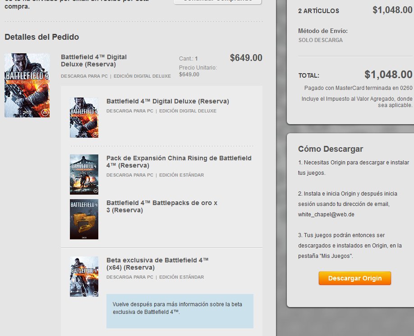Image resolution: width=414 pixels, height=336 pixels.
Task: Select EDICIÓN DIGITAL DELUXE under the main item
Action: click(143, 76)
